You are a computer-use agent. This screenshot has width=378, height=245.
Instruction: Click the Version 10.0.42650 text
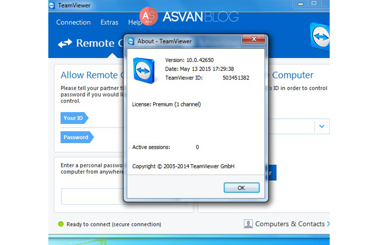190,60
